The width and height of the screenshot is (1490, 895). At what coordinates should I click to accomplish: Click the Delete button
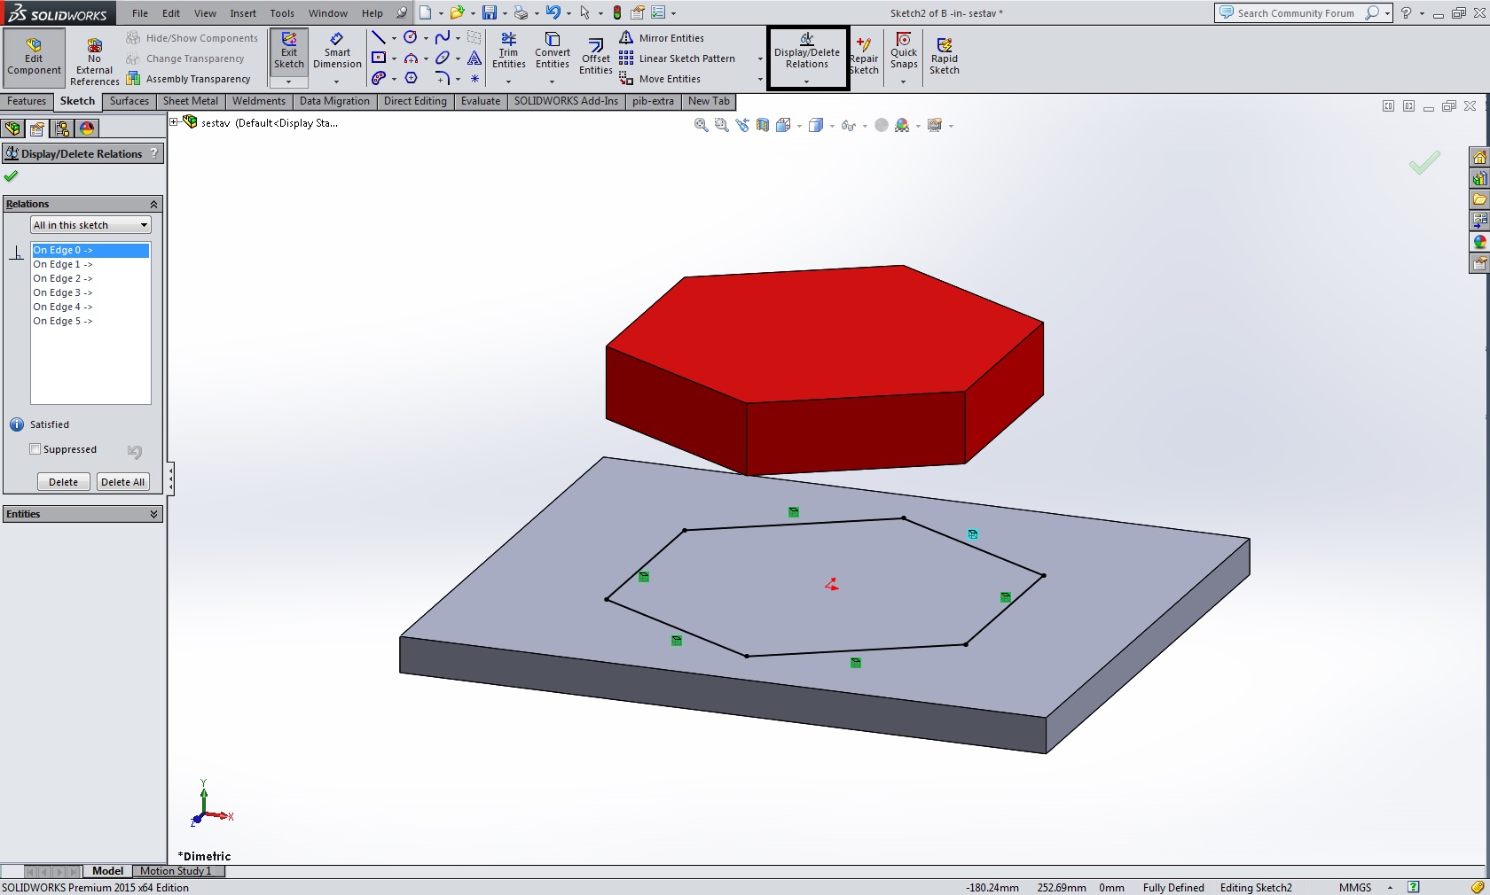(x=63, y=482)
